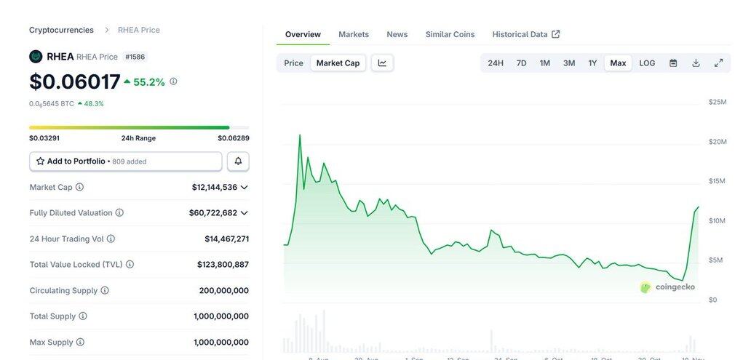This screenshot has height=360, width=751.
Task: Open the Historical Data external link
Action: pos(525,34)
